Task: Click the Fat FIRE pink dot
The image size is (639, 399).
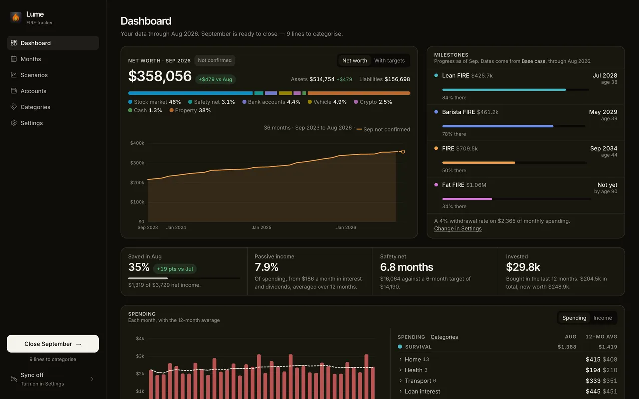Action: (x=436, y=185)
